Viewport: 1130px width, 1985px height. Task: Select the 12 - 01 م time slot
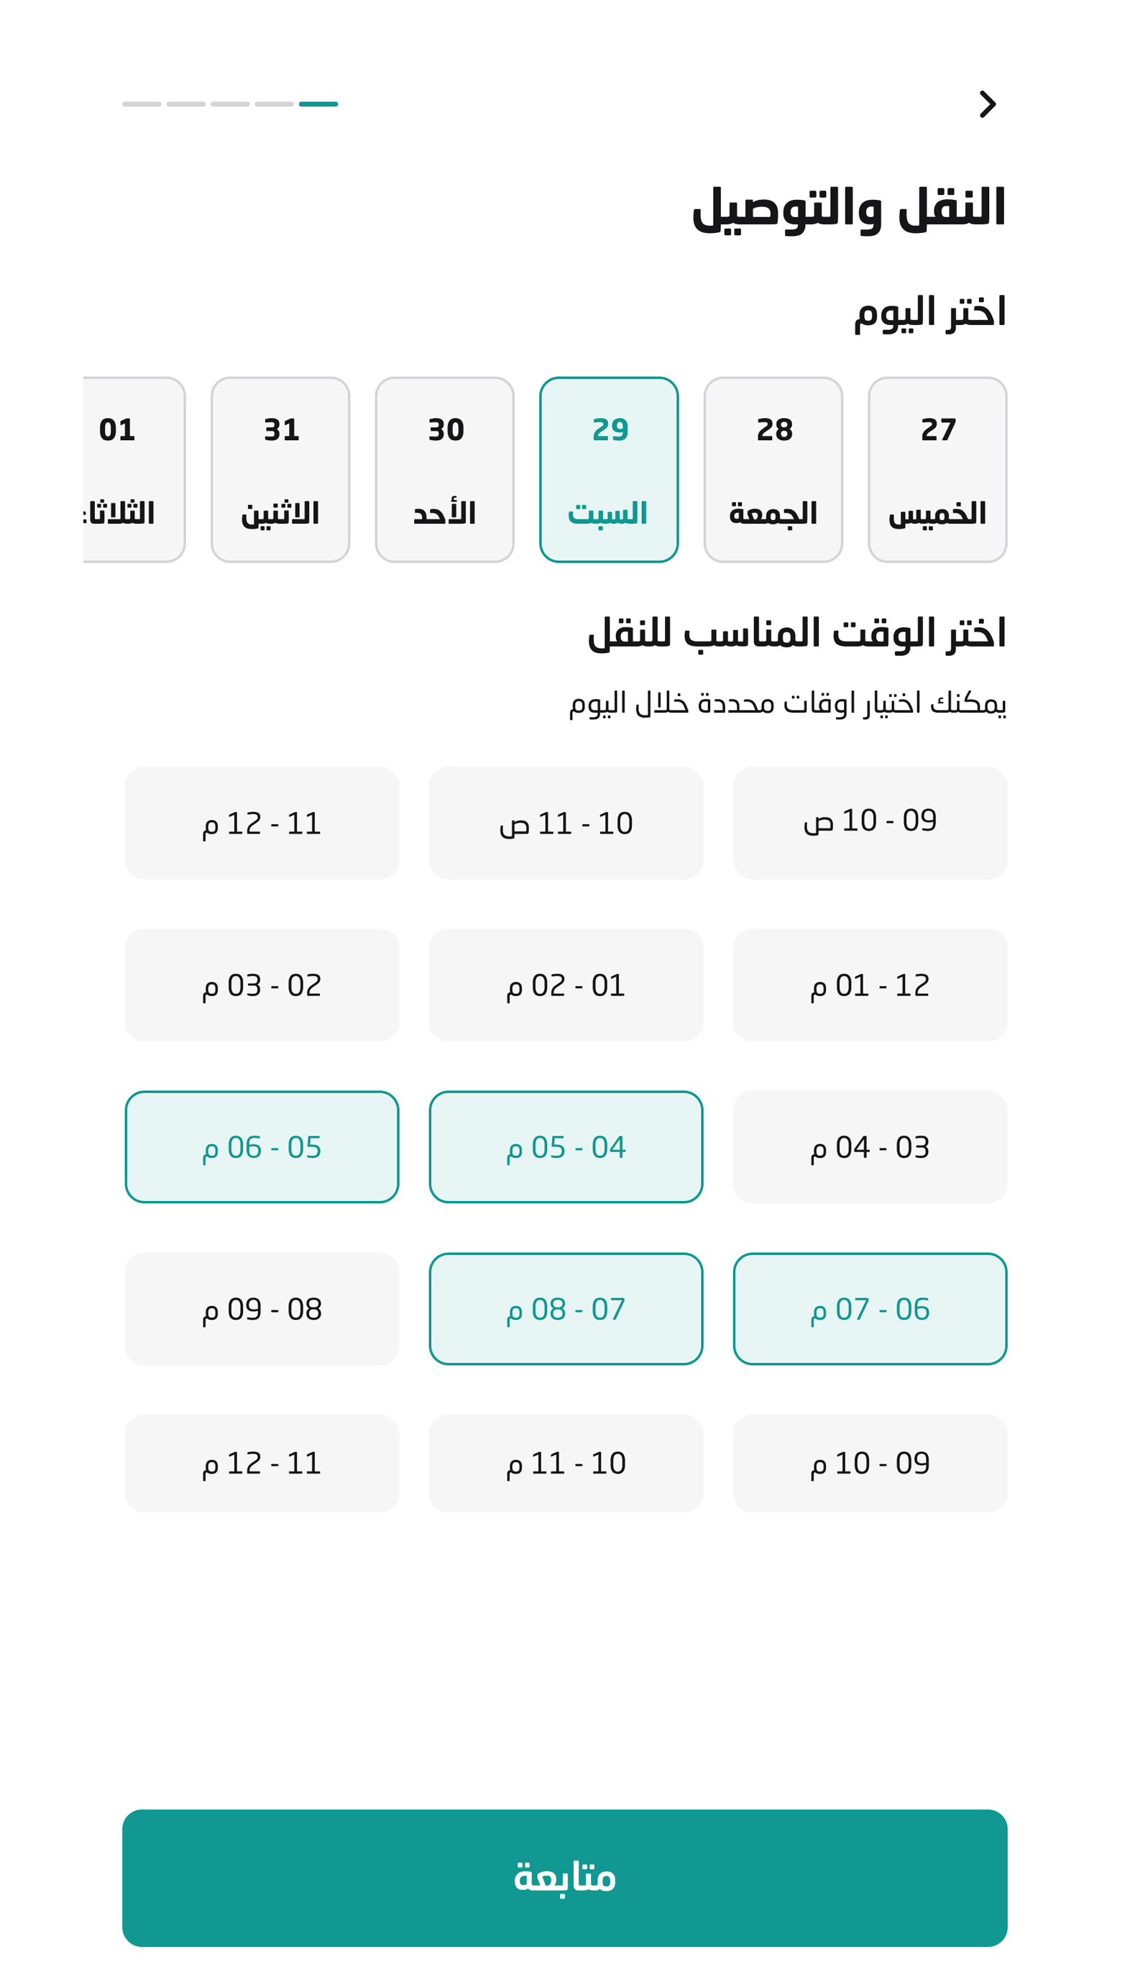click(869, 985)
